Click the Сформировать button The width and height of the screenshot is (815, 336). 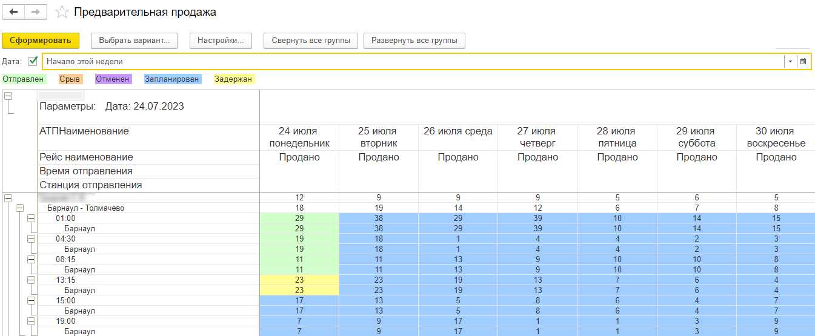[41, 41]
